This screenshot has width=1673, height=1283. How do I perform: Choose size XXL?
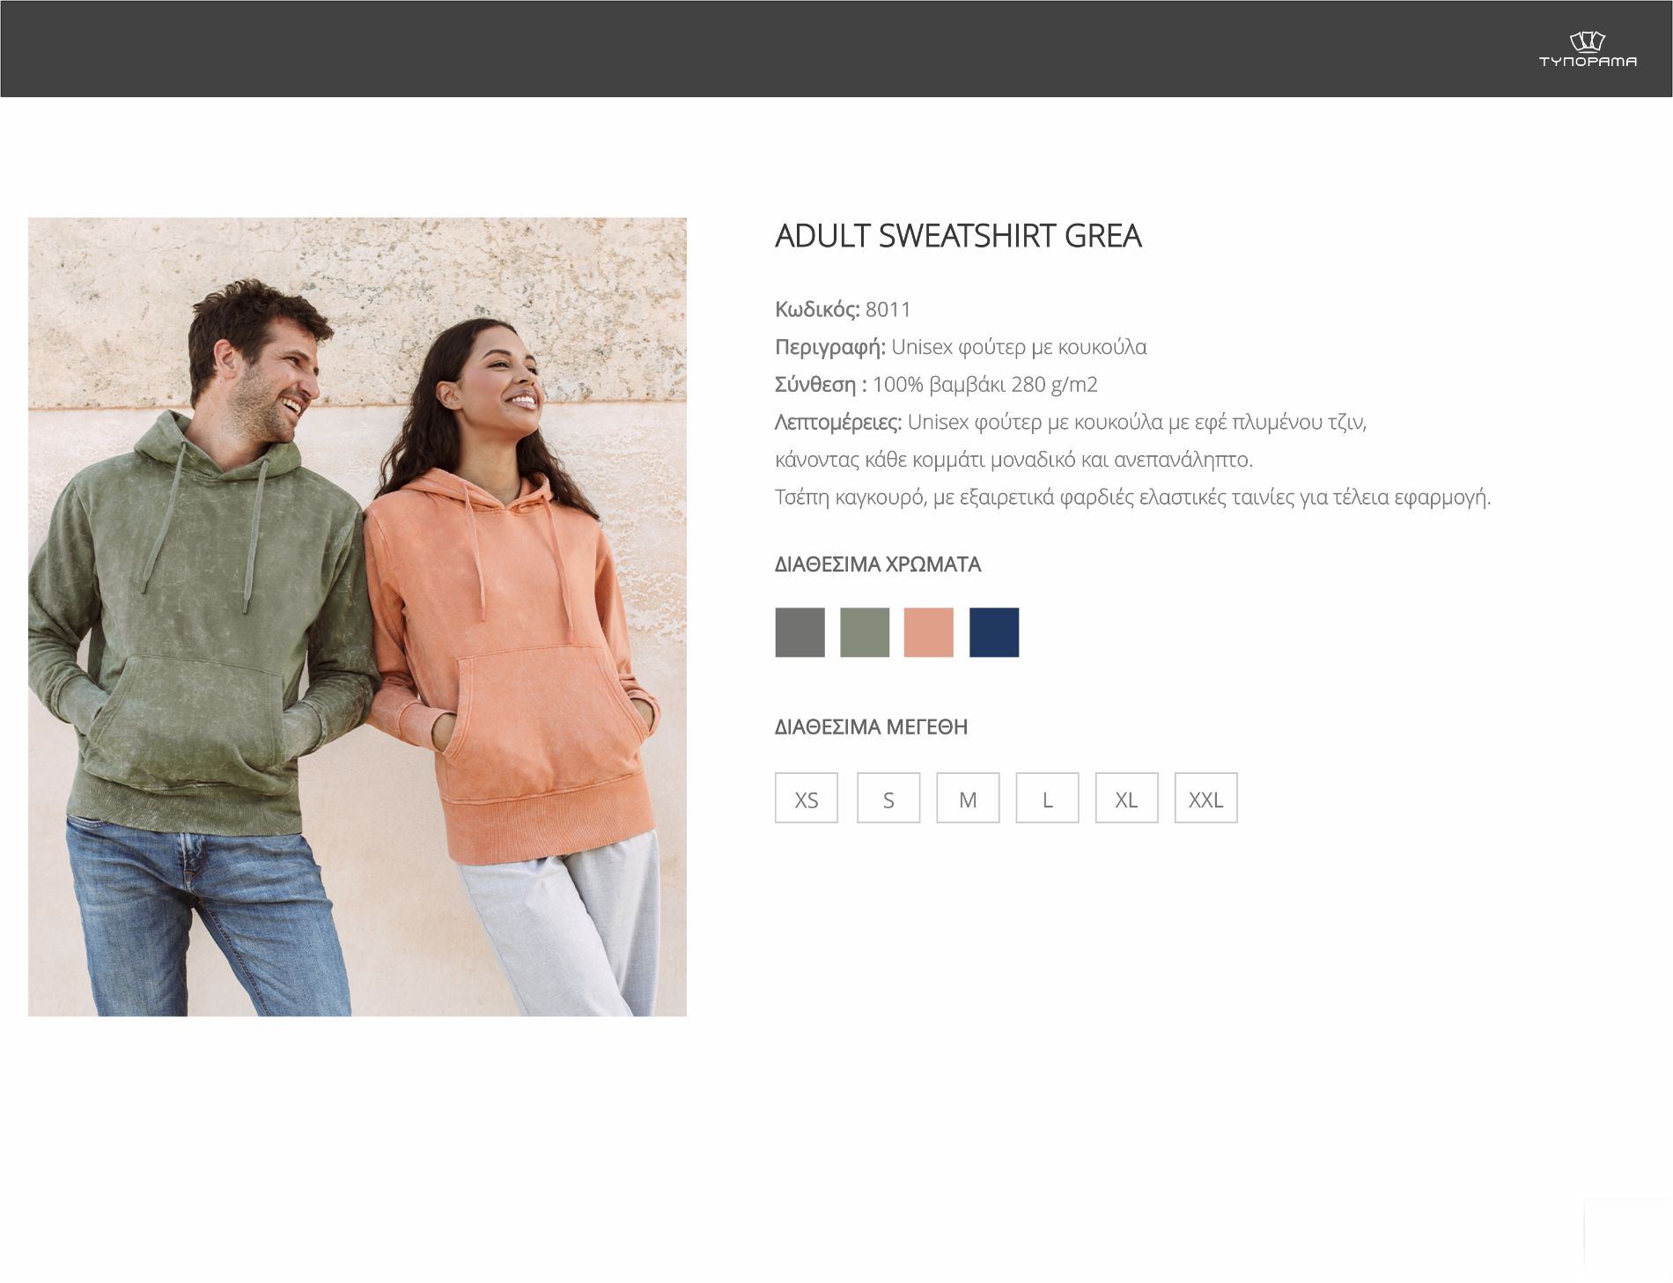(x=1206, y=798)
